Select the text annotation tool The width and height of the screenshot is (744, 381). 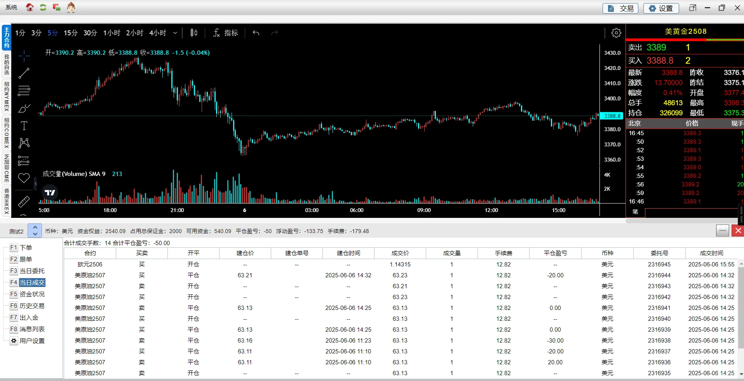24,125
